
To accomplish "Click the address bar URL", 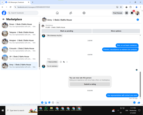I will pos(33,7).
